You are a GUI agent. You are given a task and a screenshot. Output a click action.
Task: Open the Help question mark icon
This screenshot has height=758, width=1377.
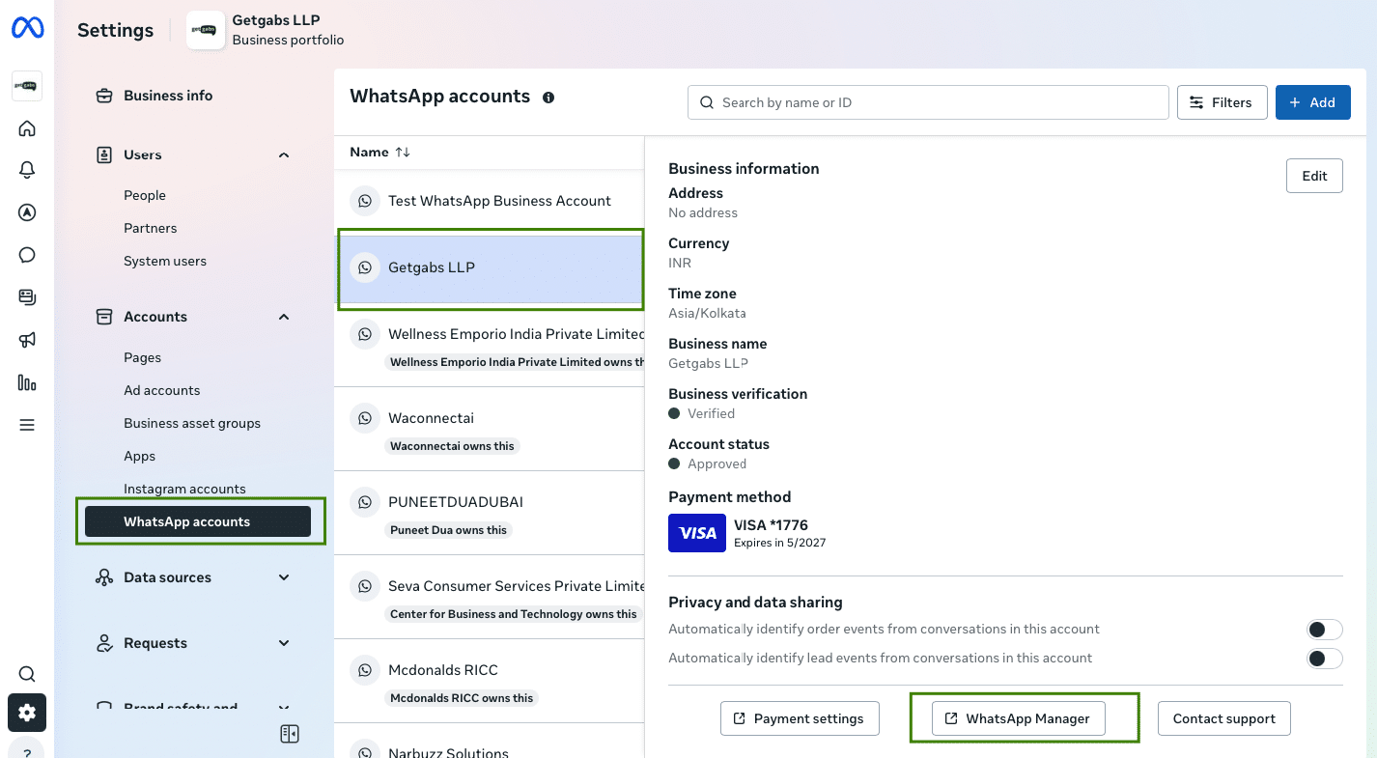click(x=27, y=749)
